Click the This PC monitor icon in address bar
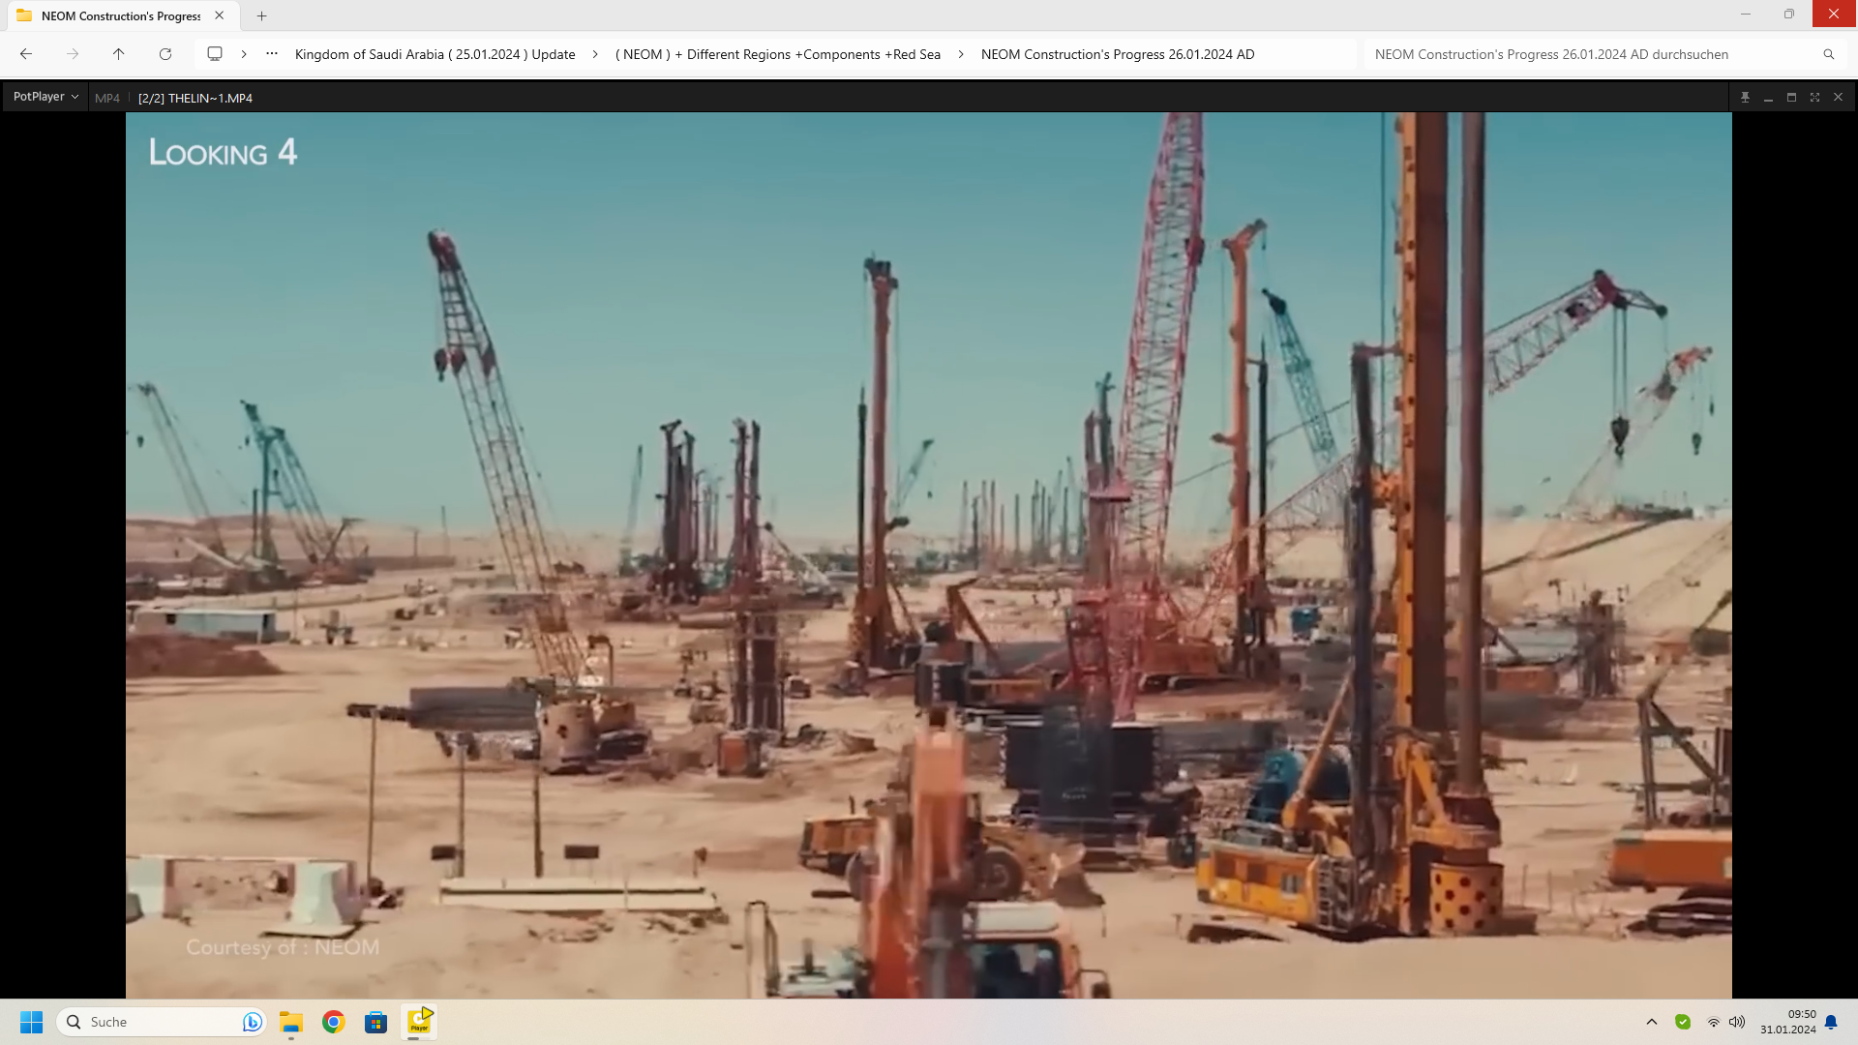This screenshot has height=1045, width=1858. click(215, 54)
